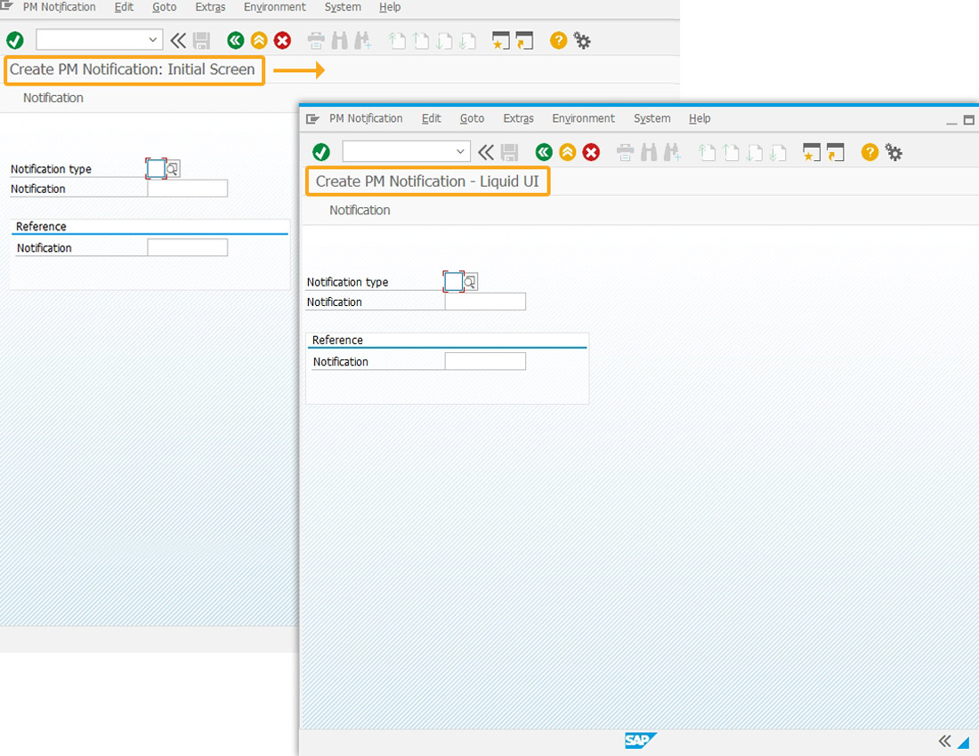Open System menu in back window
The height and width of the screenshot is (756, 979).
343,7
